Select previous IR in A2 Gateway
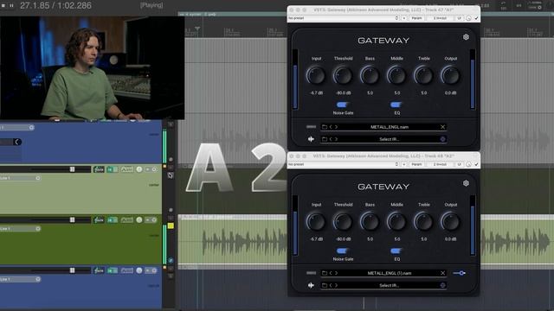The height and width of the screenshot is (311, 554). tap(331, 285)
